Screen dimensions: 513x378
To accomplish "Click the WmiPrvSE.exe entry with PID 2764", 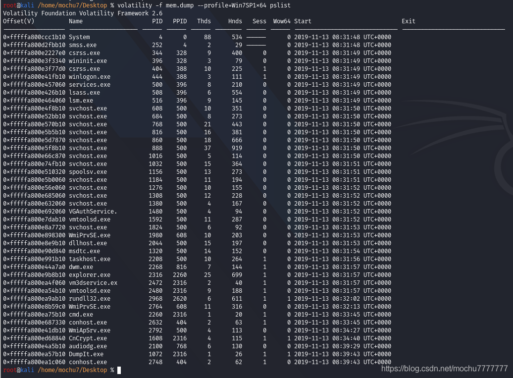I will 90,307.
